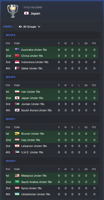Click the Australia flag icon in Group A
104x200 pixels.
[x=17, y=49]
